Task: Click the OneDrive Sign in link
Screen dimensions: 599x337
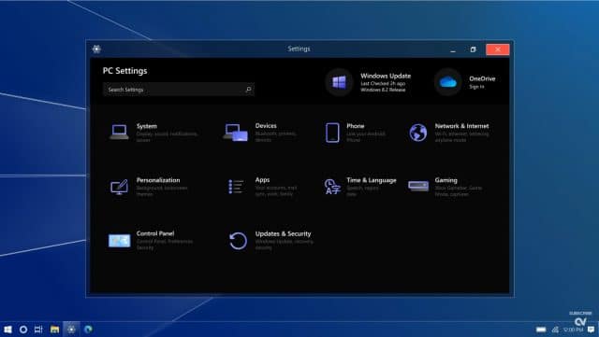Action: click(x=476, y=87)
